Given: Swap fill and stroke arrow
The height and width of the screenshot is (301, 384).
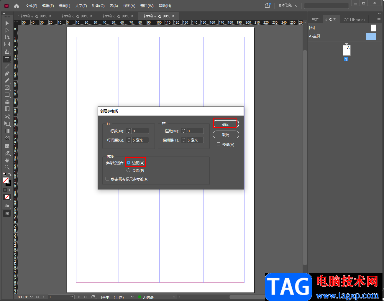Looking at the screenshot, I should (x=10, y=174).
